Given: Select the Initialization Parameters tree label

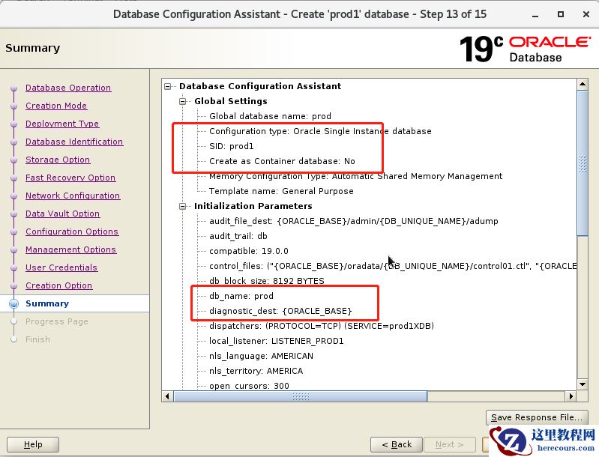Looking at the screenshot, I should pos(253,206).
